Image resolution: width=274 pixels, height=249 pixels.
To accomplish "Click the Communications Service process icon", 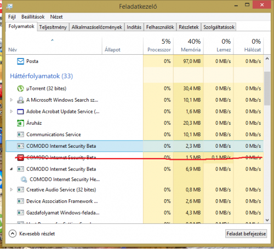I will (x=20, y=135).
